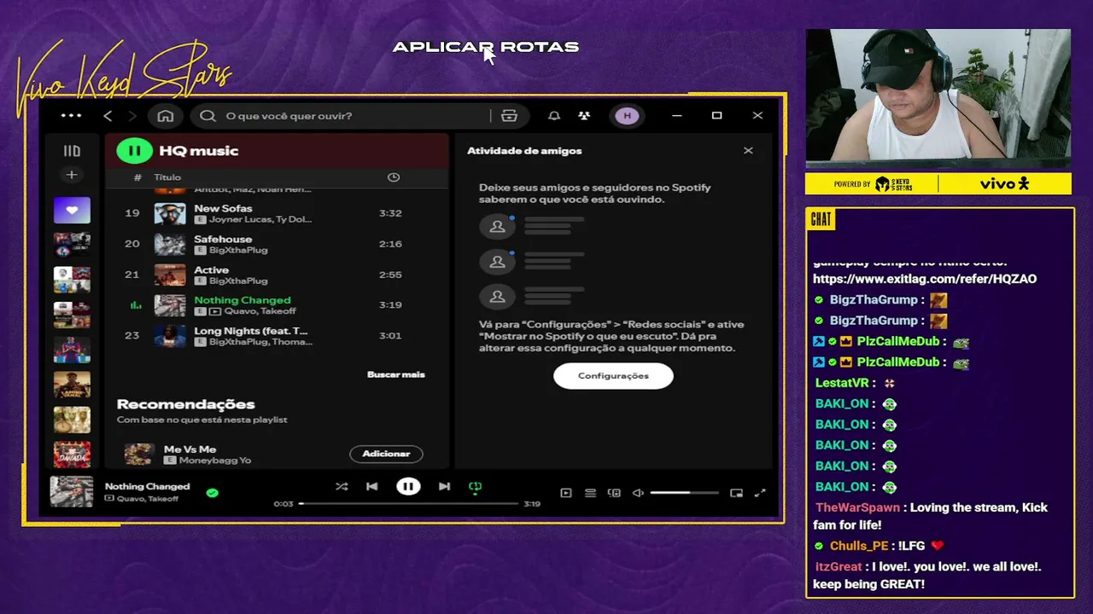The height and width of the screenshot is (614, 1093).
Task: Add 'Me Vs Me' with the Adicionar button
Action: click(x=386, y=454)
